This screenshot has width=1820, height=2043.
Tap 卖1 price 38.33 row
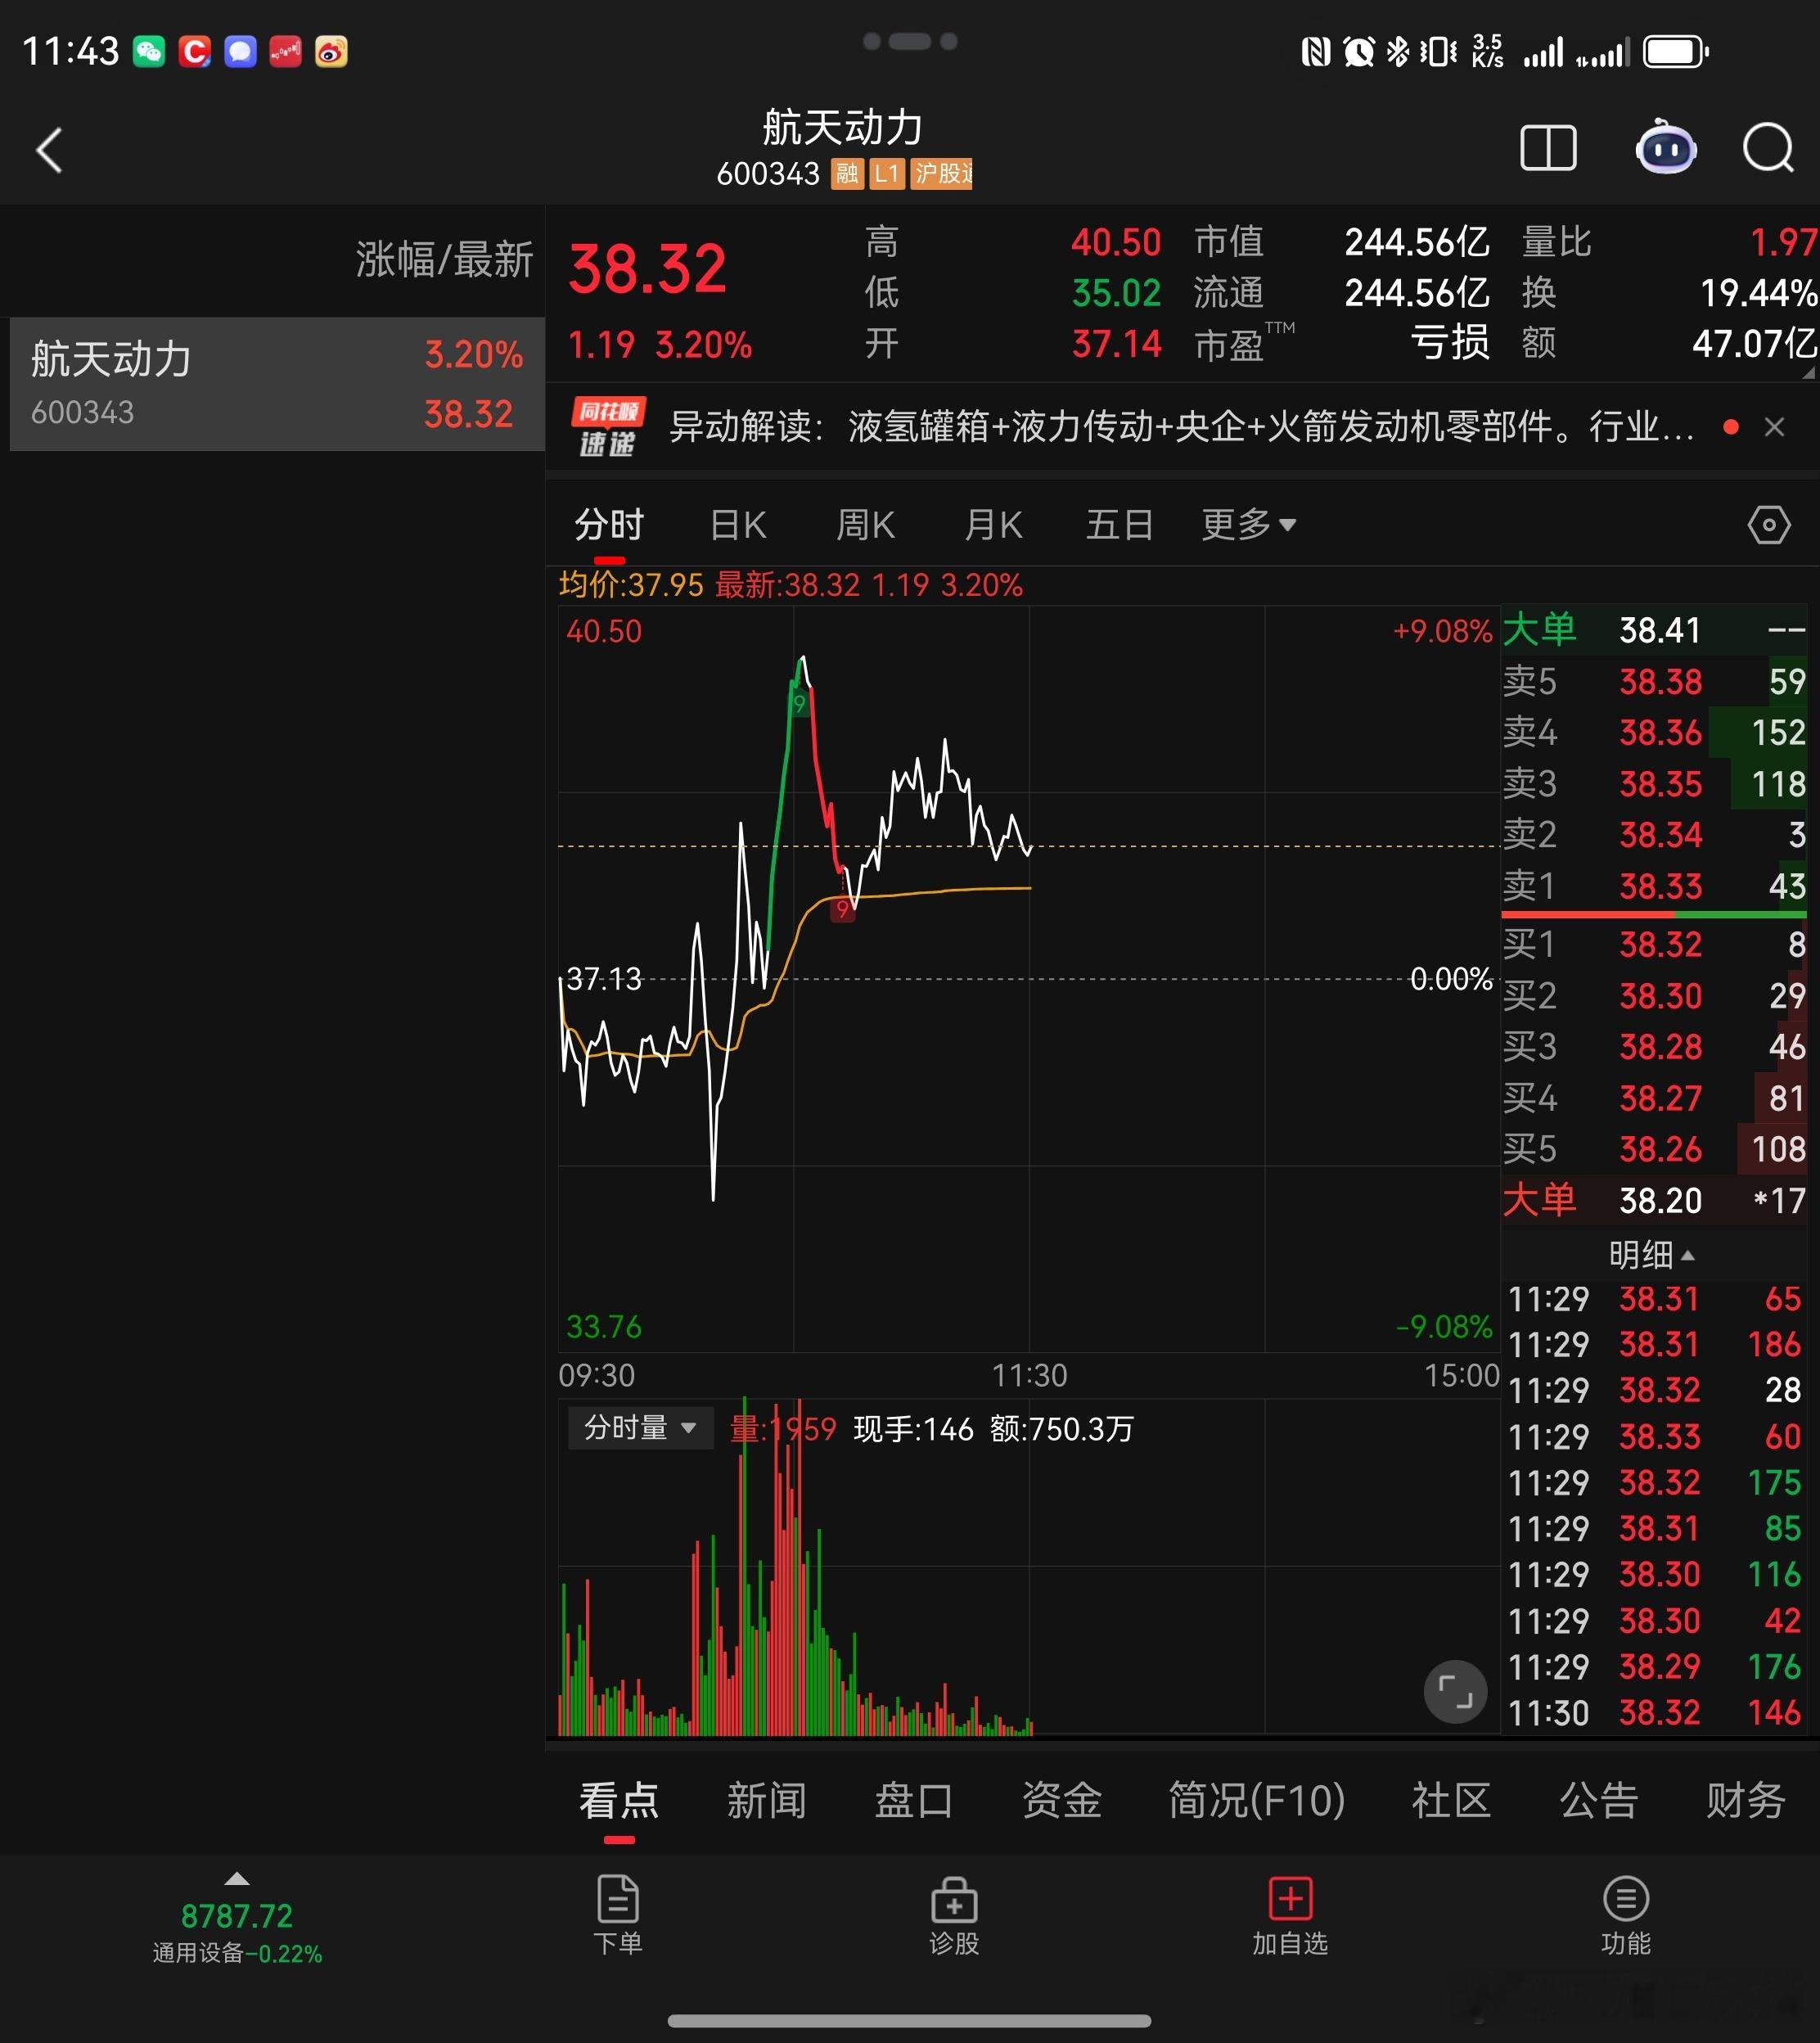pyautogui.click(x=1658, y=886)
